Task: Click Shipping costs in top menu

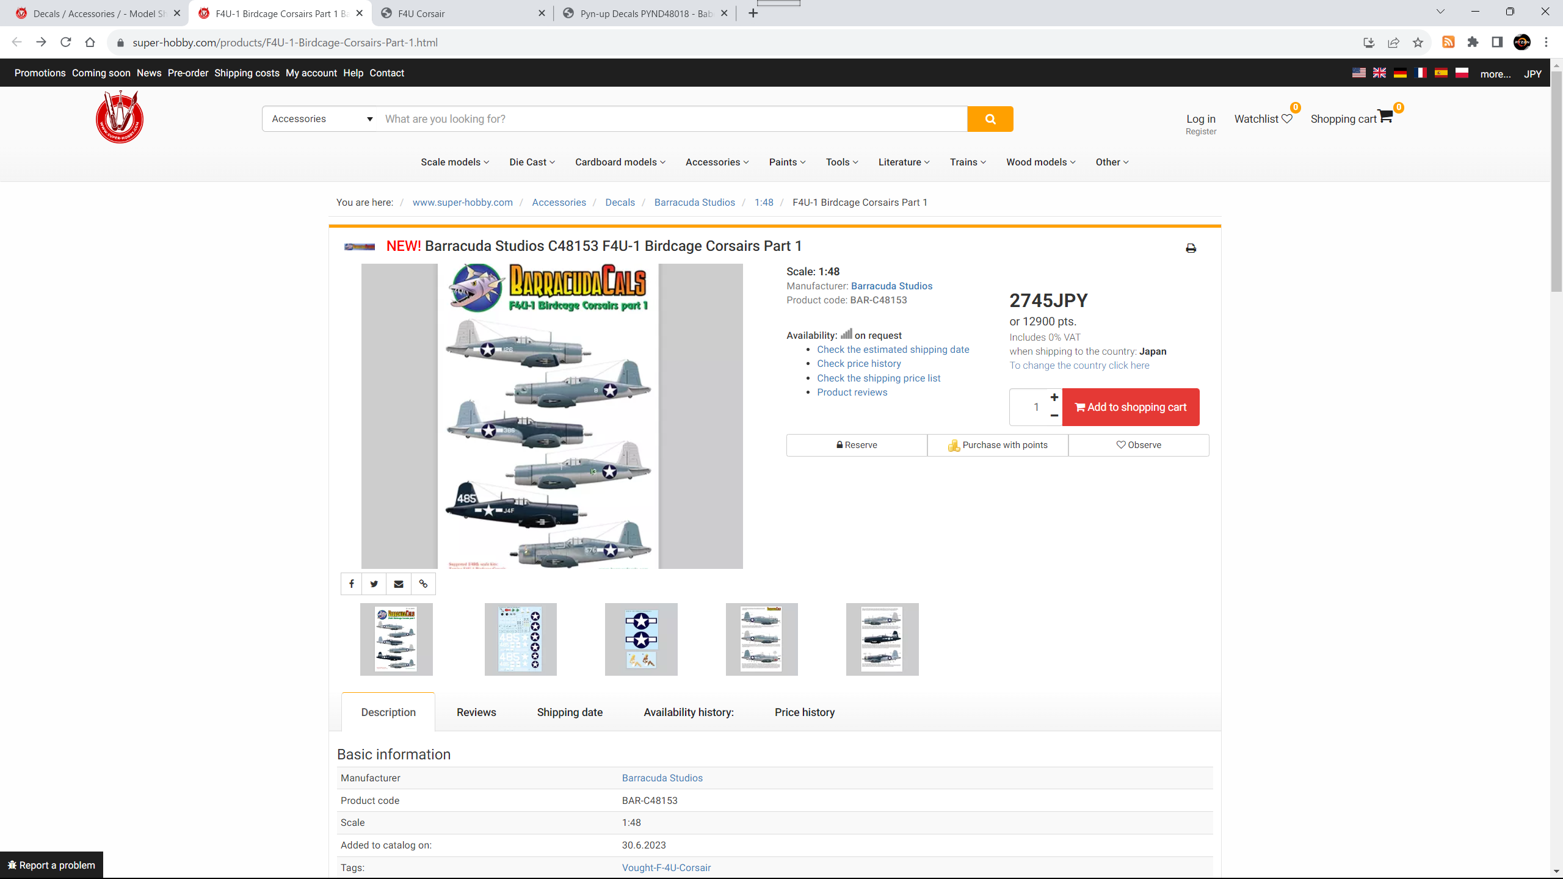Action: [247, 73]
